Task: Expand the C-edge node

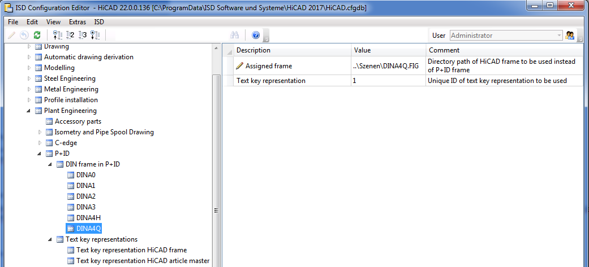Action: pos(40,143)
